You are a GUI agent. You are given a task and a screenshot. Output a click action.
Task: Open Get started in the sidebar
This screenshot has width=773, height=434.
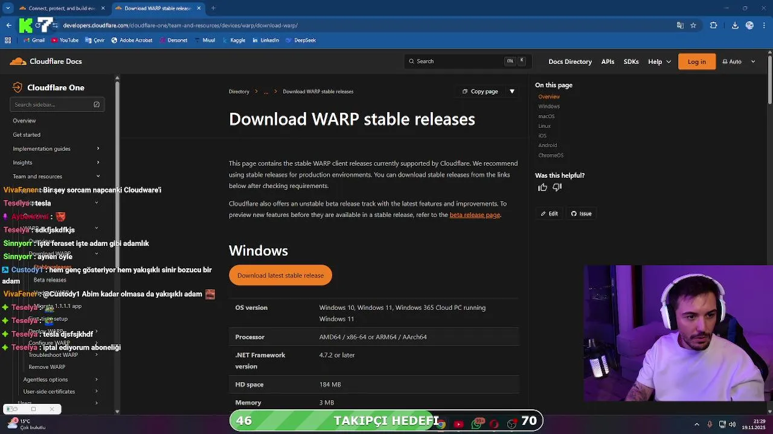click(27, 135)
